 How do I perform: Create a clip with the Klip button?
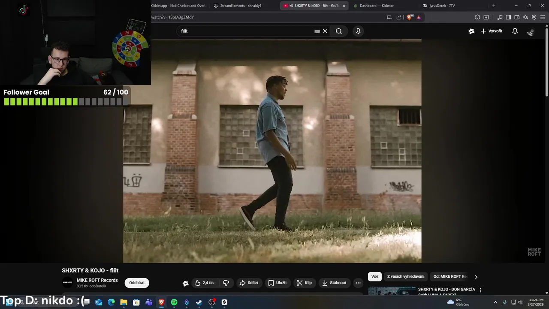click(305, 283)
